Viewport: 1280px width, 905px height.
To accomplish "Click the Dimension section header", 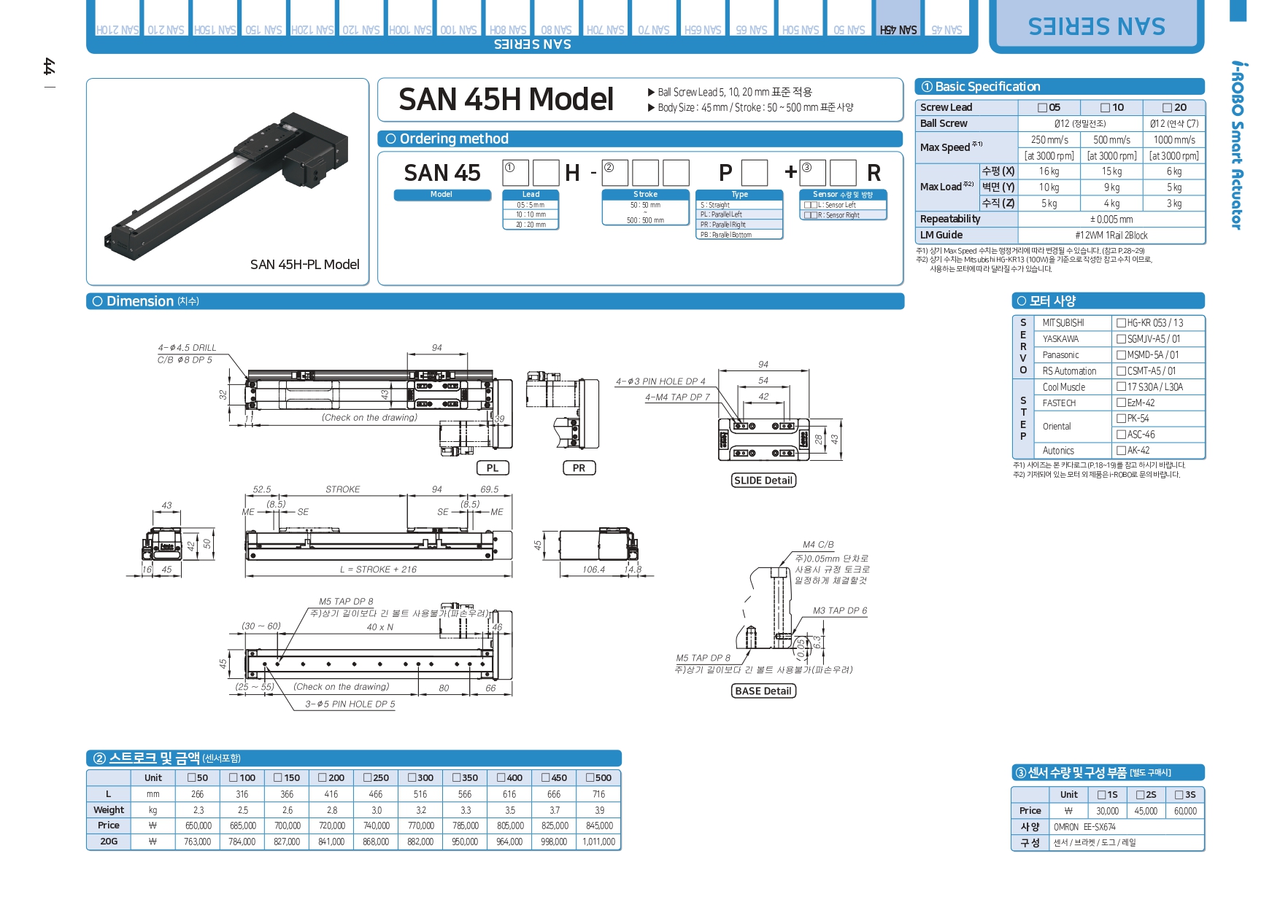I will pos(495,301).
